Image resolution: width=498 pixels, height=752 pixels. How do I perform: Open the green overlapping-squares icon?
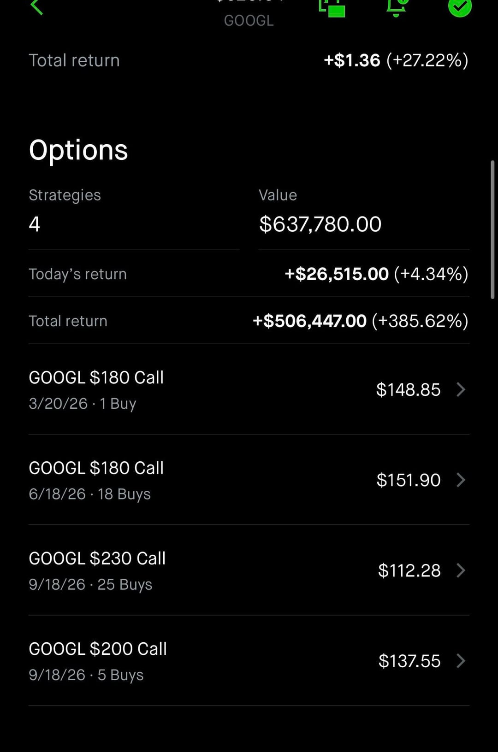pyautogui.click(x=332, y=7)
